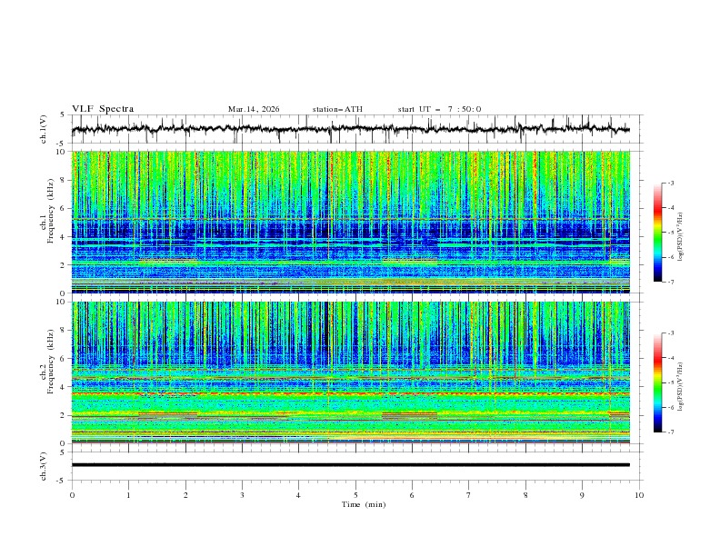This screenshot has height=556, width=720.
Task: Click the time axis "4" tick label
Action: coord(298,495)
